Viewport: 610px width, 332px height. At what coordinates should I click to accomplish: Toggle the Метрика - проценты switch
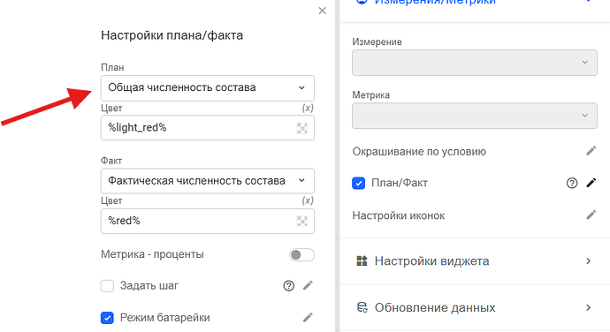coord(301,254)
